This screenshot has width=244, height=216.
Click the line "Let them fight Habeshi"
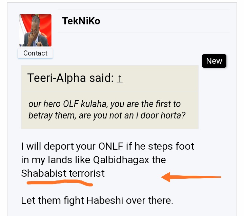pos(97,200)
